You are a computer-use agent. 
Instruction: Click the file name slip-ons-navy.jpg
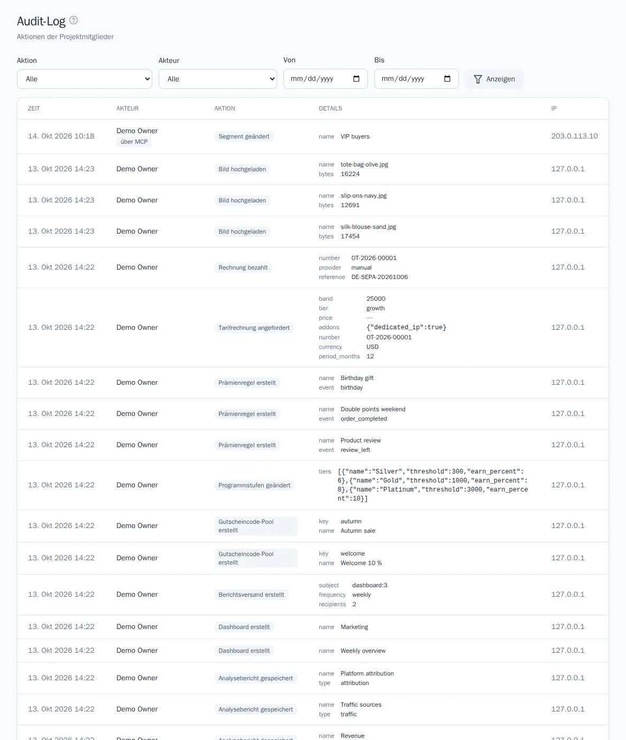(x=364, y=196)
